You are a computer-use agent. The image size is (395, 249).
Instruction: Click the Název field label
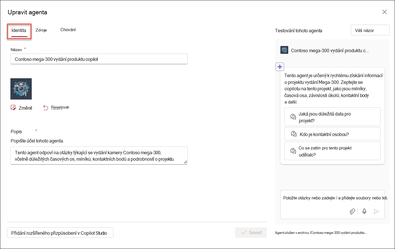pyautogui.click(x=16, y=50)
